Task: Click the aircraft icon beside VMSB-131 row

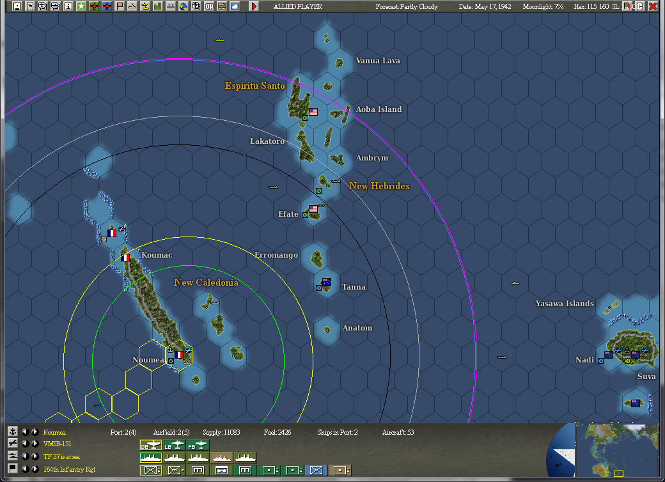Action: coord(13,444)
